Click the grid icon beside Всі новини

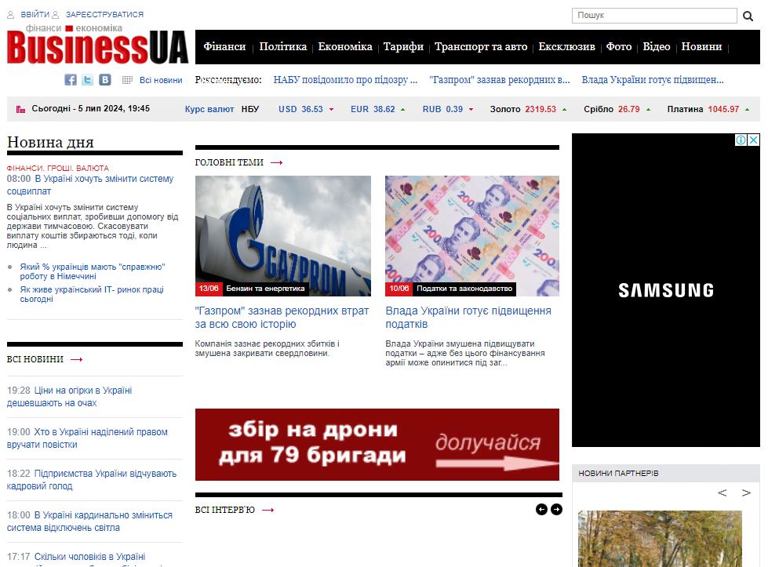pos(127,80)
